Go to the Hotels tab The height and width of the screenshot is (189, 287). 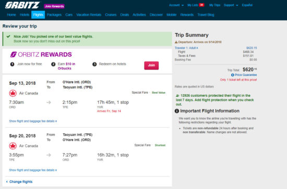click(x=25, y=15)
